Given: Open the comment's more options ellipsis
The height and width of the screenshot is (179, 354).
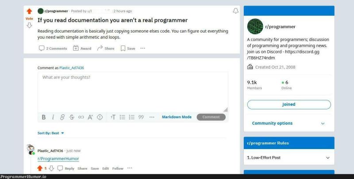Looking at the screenshot, I should click(x=130, y=168).
